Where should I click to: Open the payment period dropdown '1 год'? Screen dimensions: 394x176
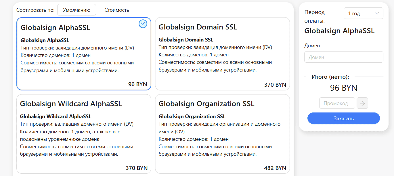(x=364, y=13)
